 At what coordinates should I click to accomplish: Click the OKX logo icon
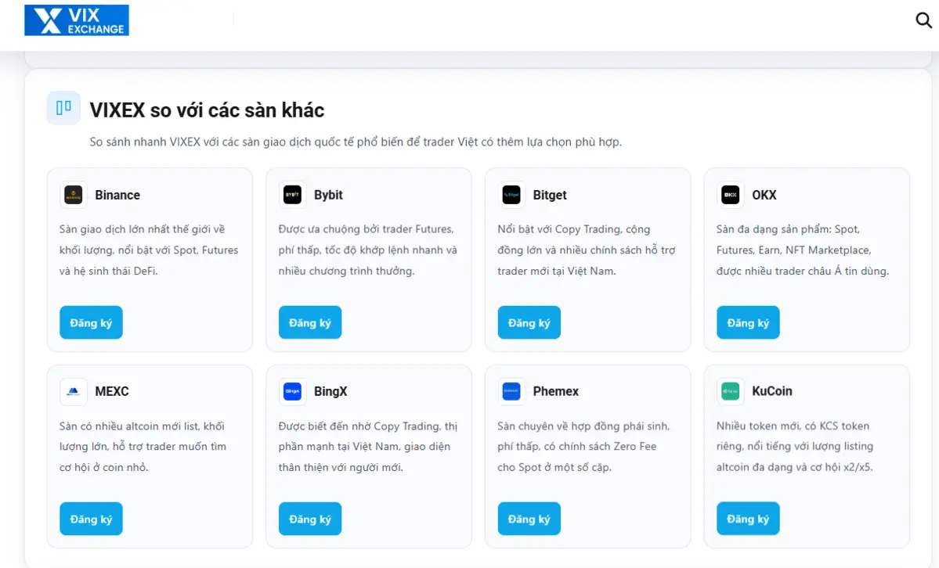(x=731, y=195)
